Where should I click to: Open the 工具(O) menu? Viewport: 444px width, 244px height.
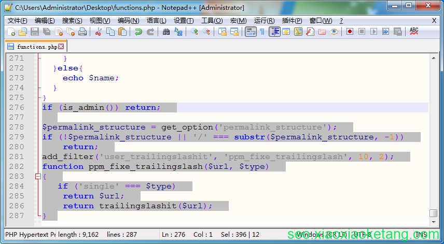[212, 21]
